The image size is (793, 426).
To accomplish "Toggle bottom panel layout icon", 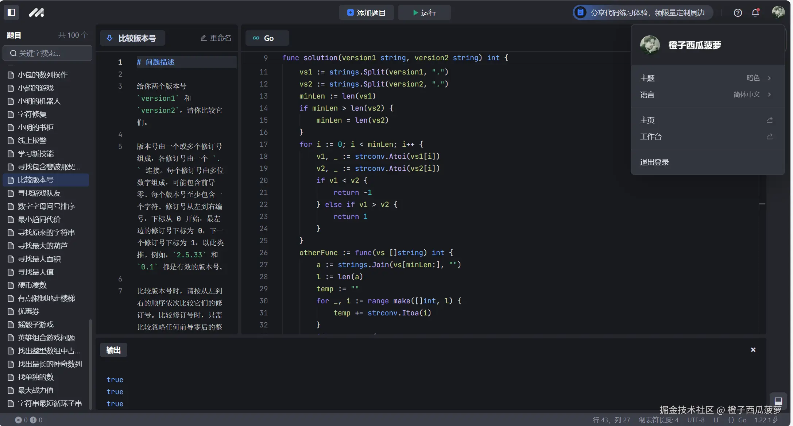I will 778,400.
